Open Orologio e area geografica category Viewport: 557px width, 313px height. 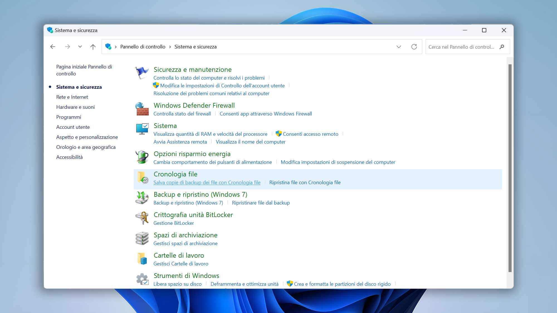tap(86, 147)
